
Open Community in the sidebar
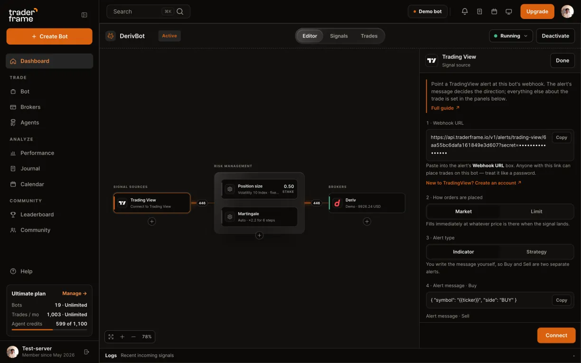click(49, 230)
